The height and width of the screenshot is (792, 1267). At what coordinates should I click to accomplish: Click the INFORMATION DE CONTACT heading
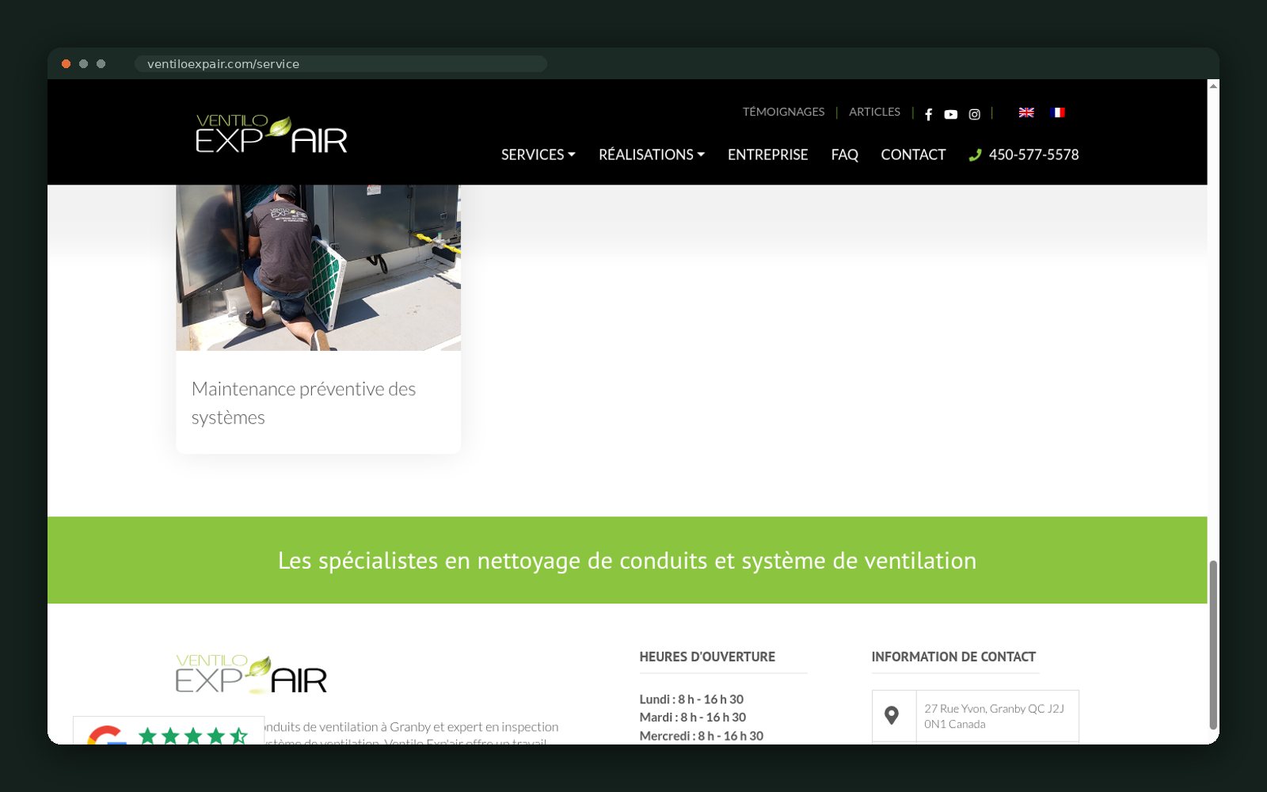[953, 657]
